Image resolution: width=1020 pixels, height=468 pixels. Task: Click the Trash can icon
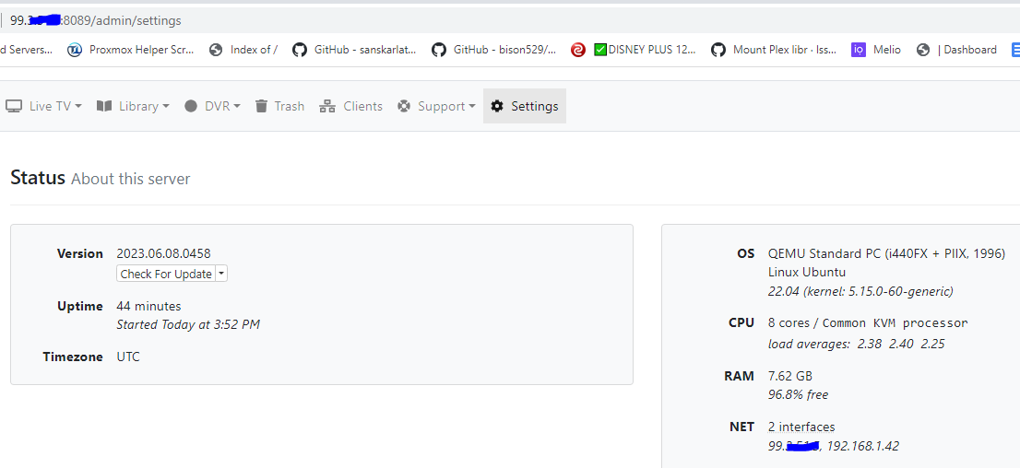[x=262, y=106]
